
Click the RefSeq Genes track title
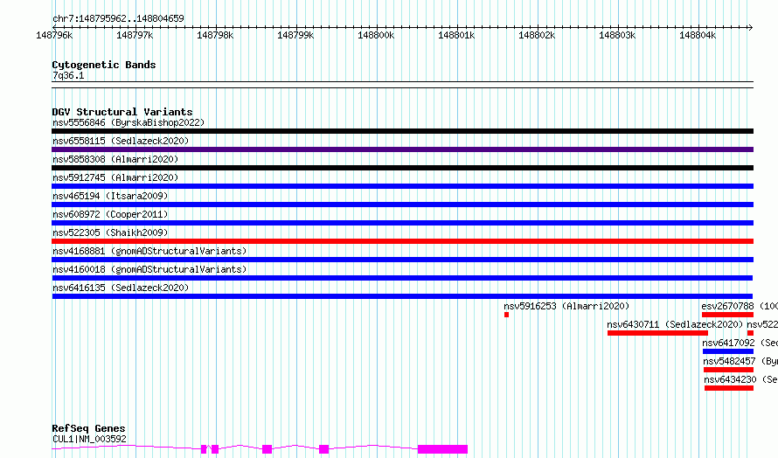tap(88, 429)
